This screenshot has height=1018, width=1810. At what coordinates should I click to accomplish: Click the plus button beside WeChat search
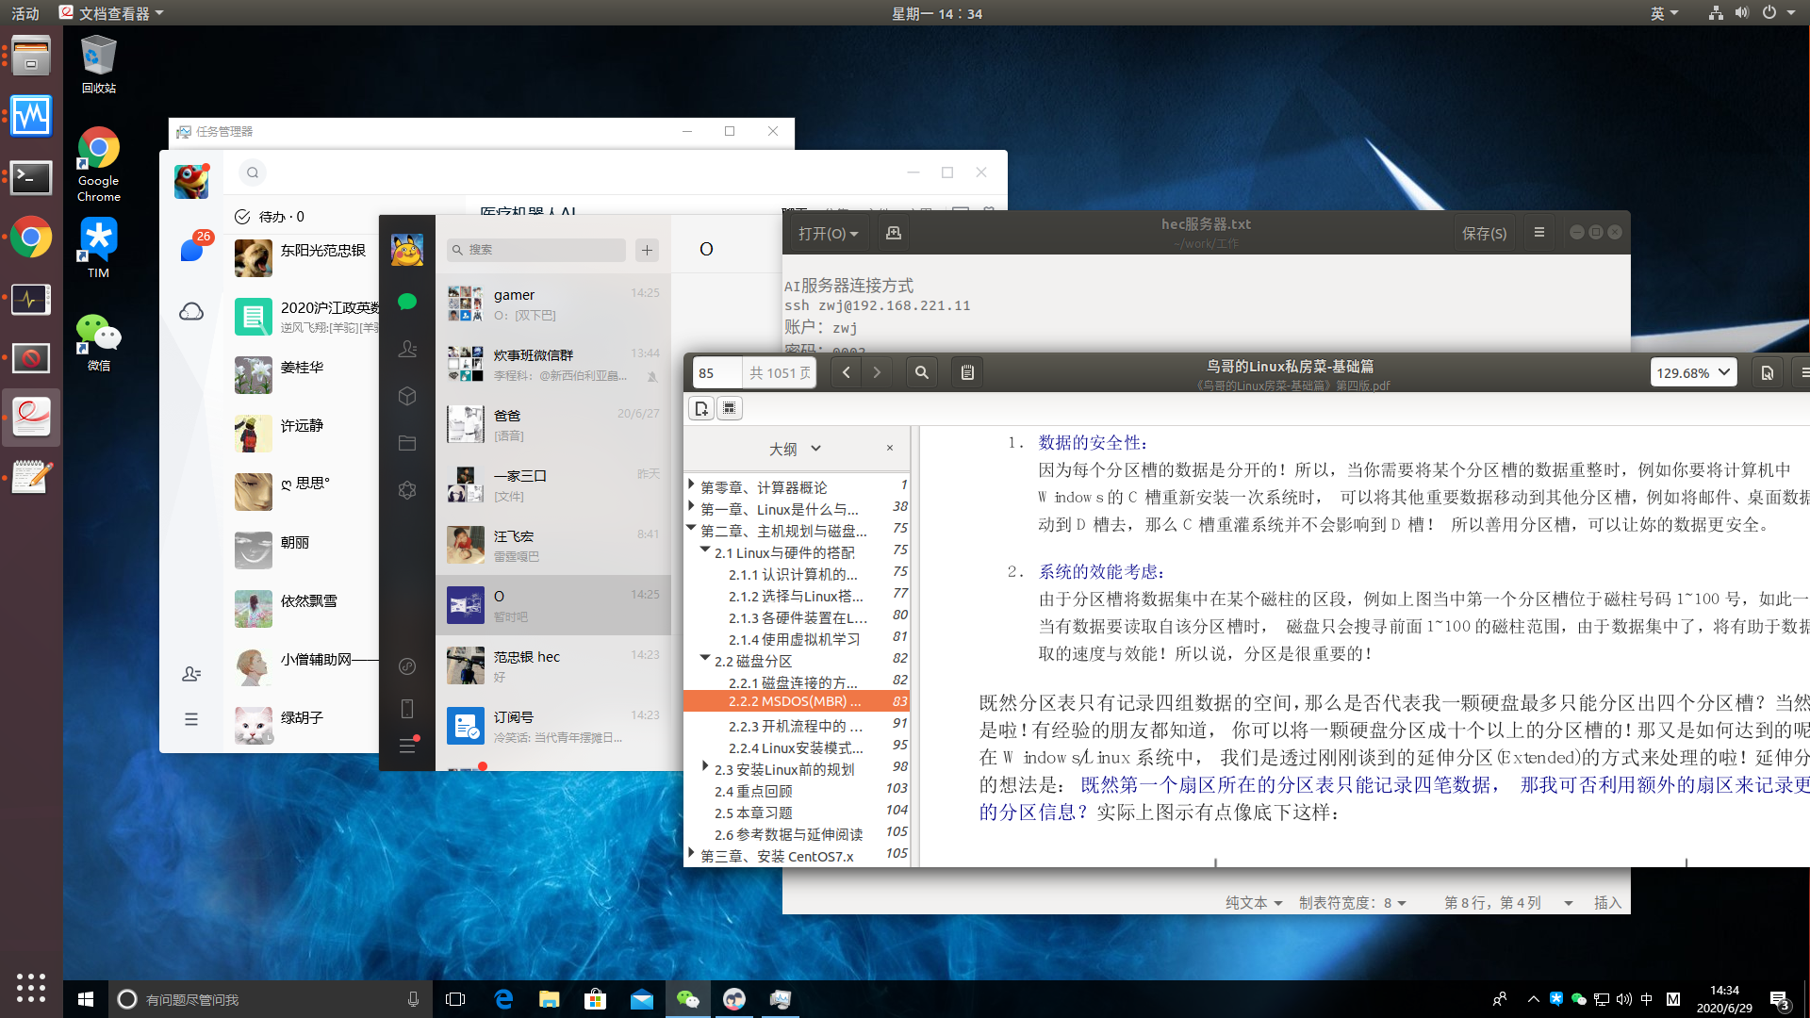pos(647,250)
